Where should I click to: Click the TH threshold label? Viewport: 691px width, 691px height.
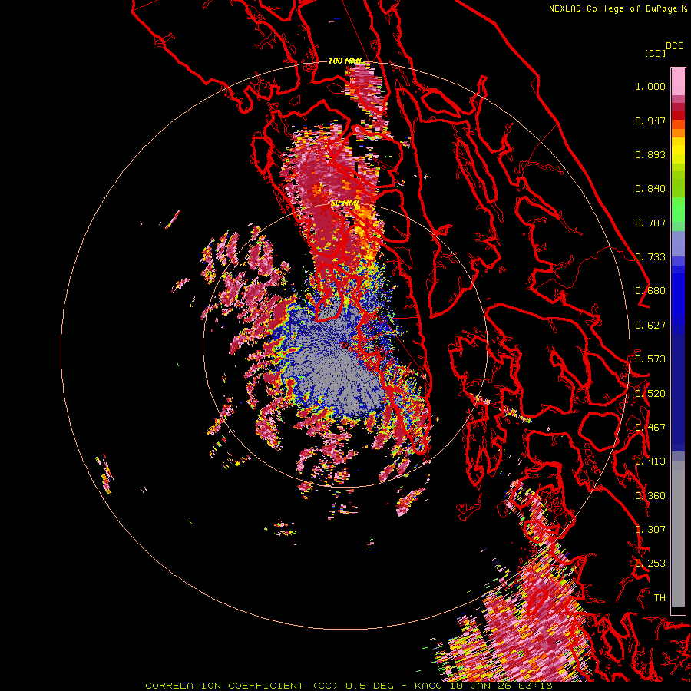[x=660, y=598]
